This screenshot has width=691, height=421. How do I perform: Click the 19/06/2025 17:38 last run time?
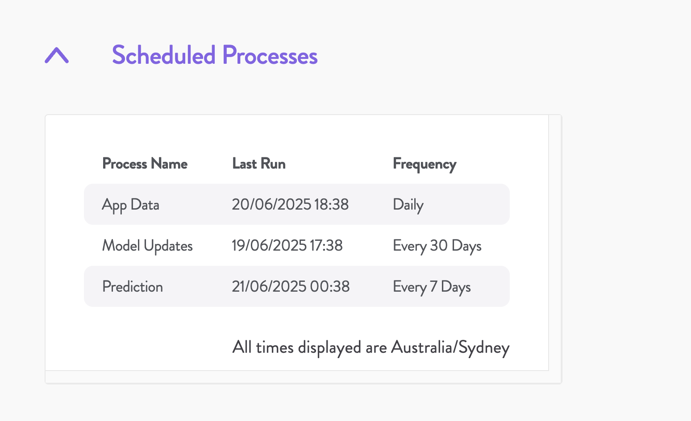pos(287,246)
